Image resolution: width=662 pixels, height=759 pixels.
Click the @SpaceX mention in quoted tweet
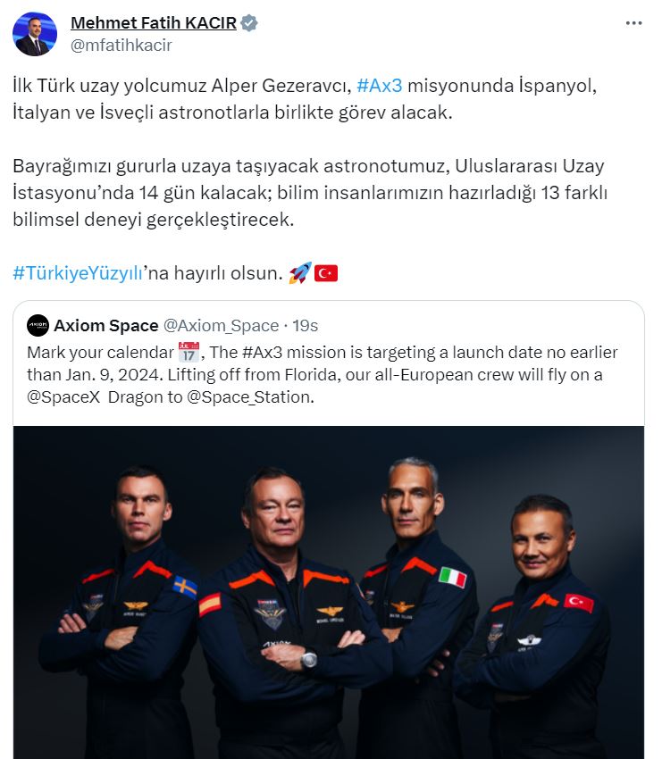pos(63,397)
